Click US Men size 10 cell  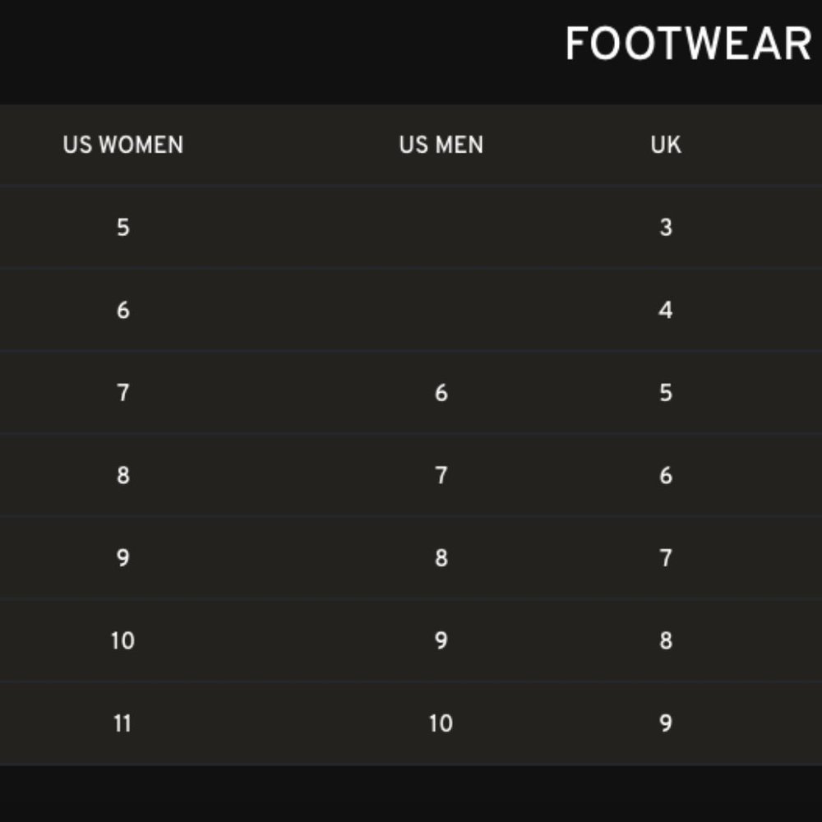(441, 723)
